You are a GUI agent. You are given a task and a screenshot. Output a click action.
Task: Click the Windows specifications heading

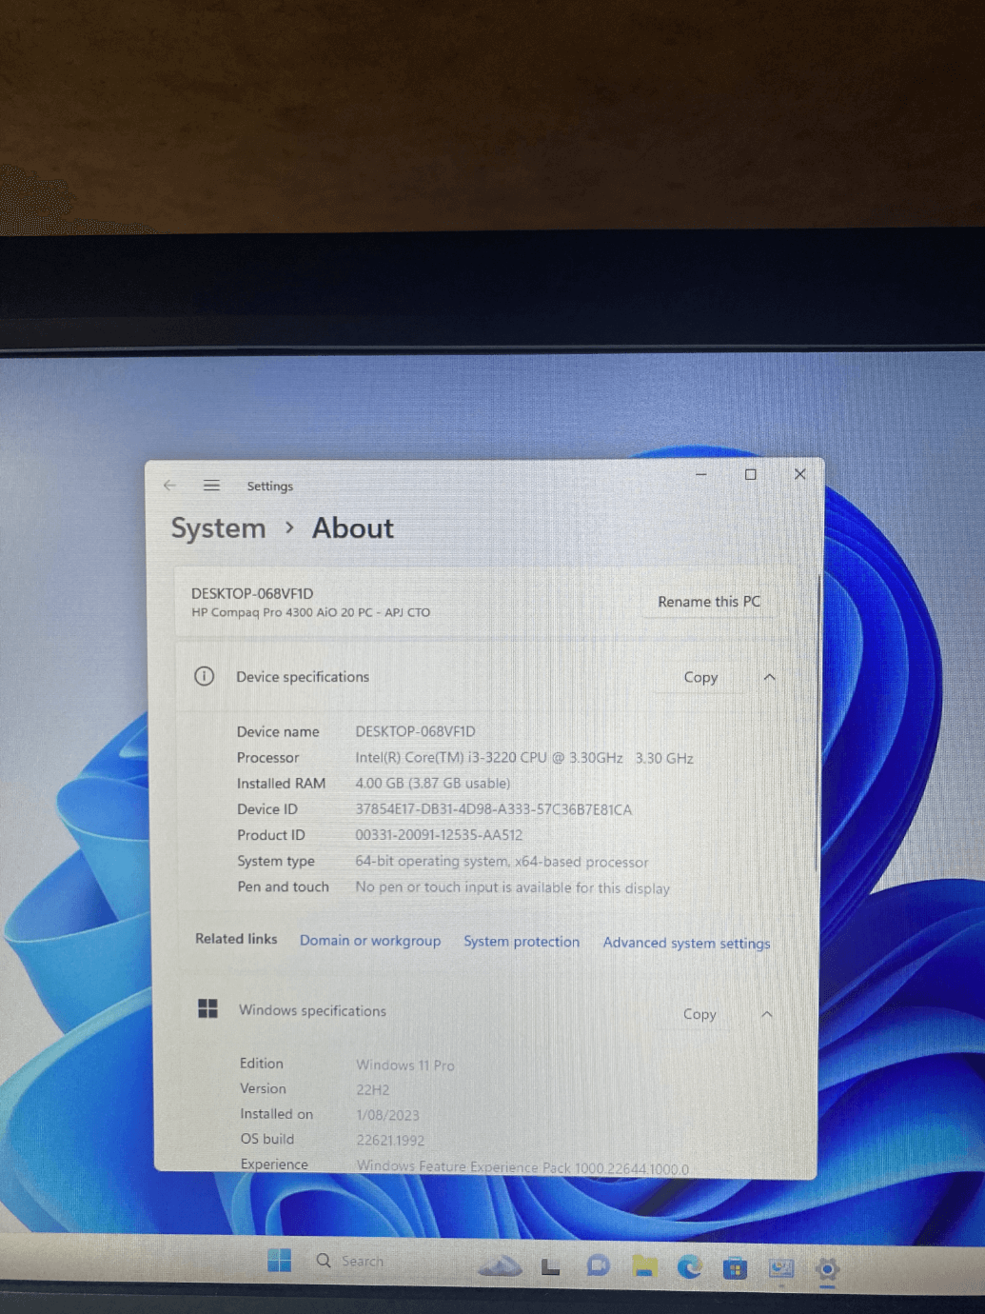pyautogui.click(x=312, y=1010)
